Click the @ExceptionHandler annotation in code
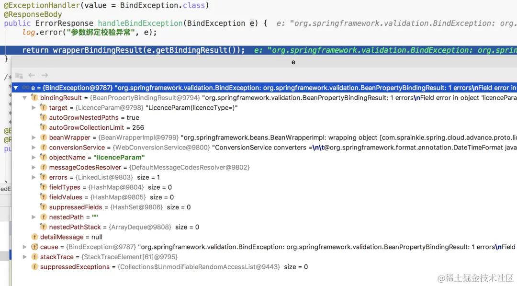The width and height of the screenshot is (517, 286). tap(42, 5)
